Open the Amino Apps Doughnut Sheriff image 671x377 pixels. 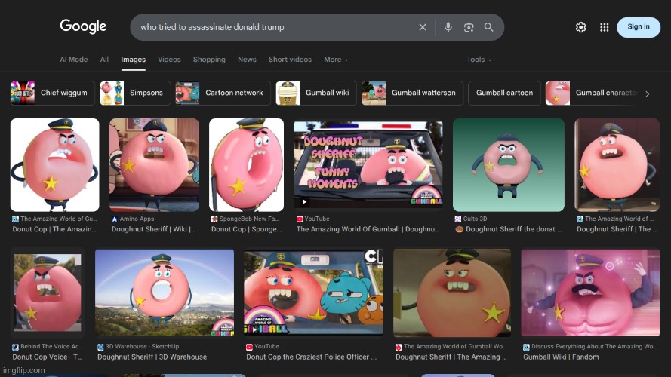[154, 165]
